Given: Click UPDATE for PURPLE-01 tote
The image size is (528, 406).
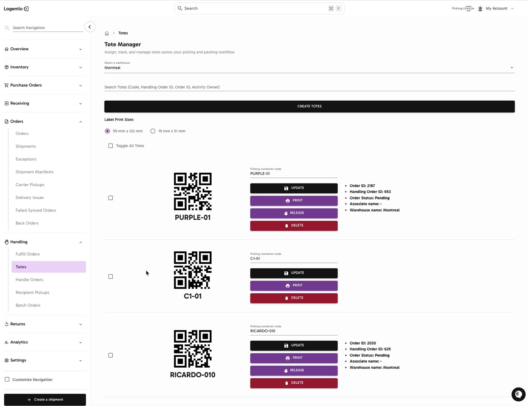Looking at the screenshot, I should [x=294, y=188].
